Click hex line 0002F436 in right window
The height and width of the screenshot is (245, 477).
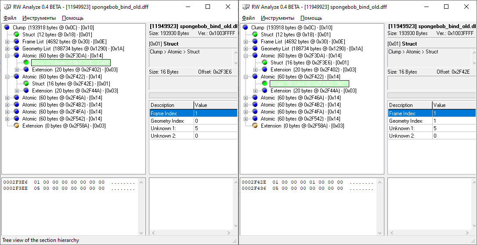tap(307, 188)
